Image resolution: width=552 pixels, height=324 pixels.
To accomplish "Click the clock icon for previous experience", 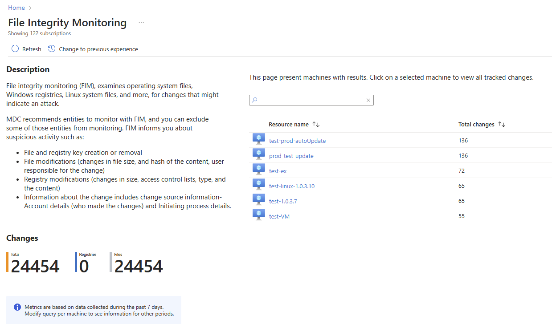I will coord(51,49).
